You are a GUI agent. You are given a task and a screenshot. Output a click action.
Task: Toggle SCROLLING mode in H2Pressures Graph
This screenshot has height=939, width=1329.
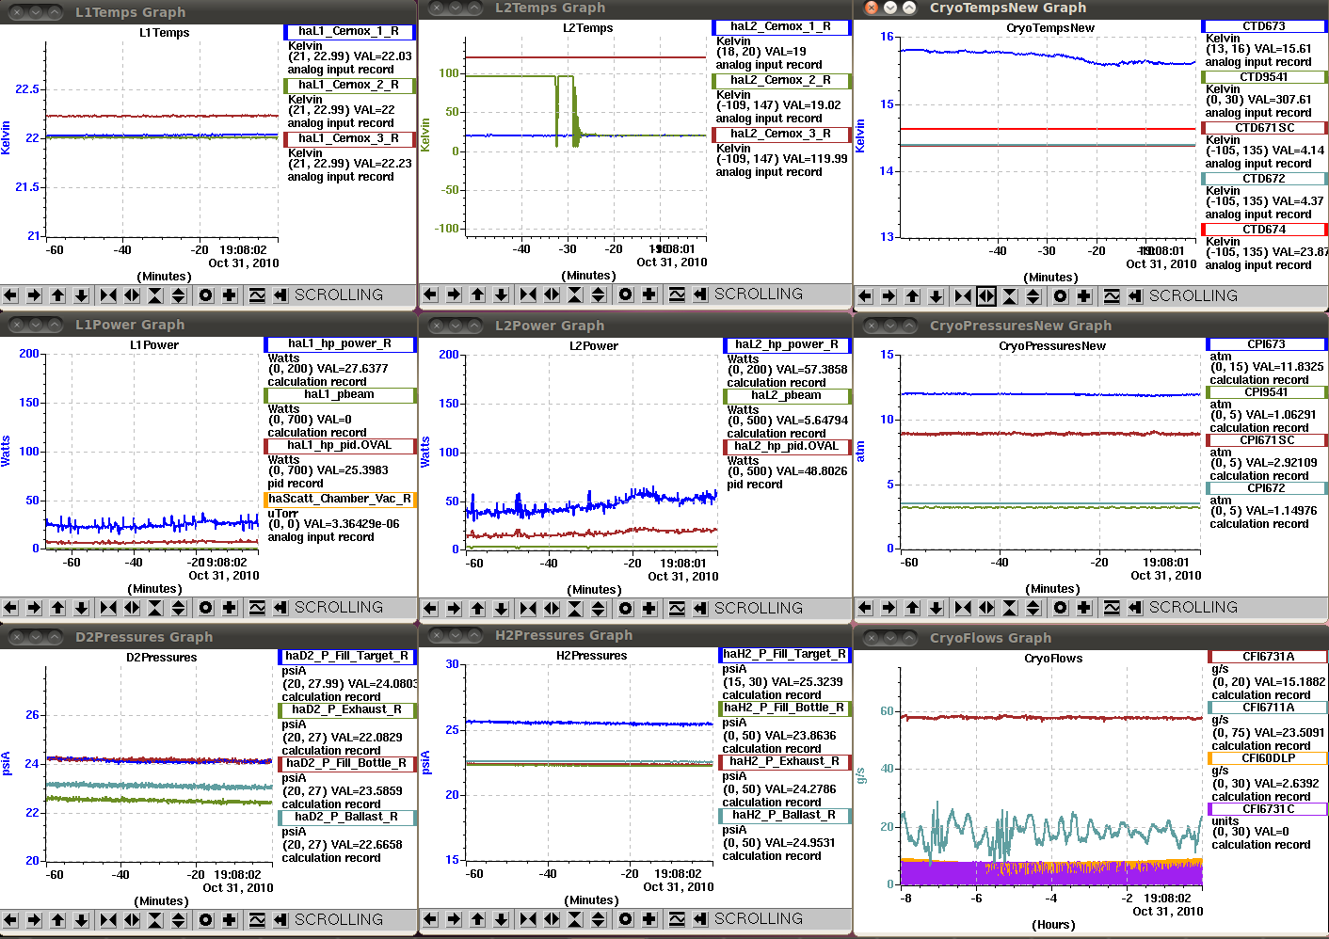coord(759,919)
